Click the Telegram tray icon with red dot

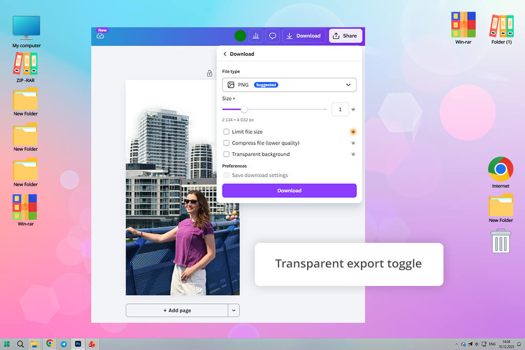[470, 344]
